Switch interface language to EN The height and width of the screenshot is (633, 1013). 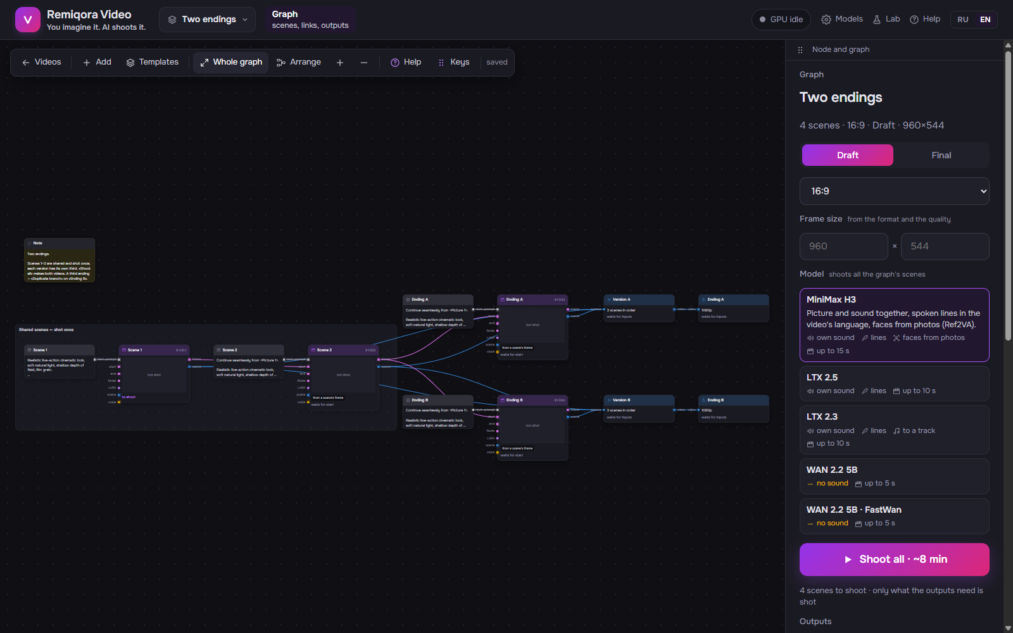click(x=985, y=20)
